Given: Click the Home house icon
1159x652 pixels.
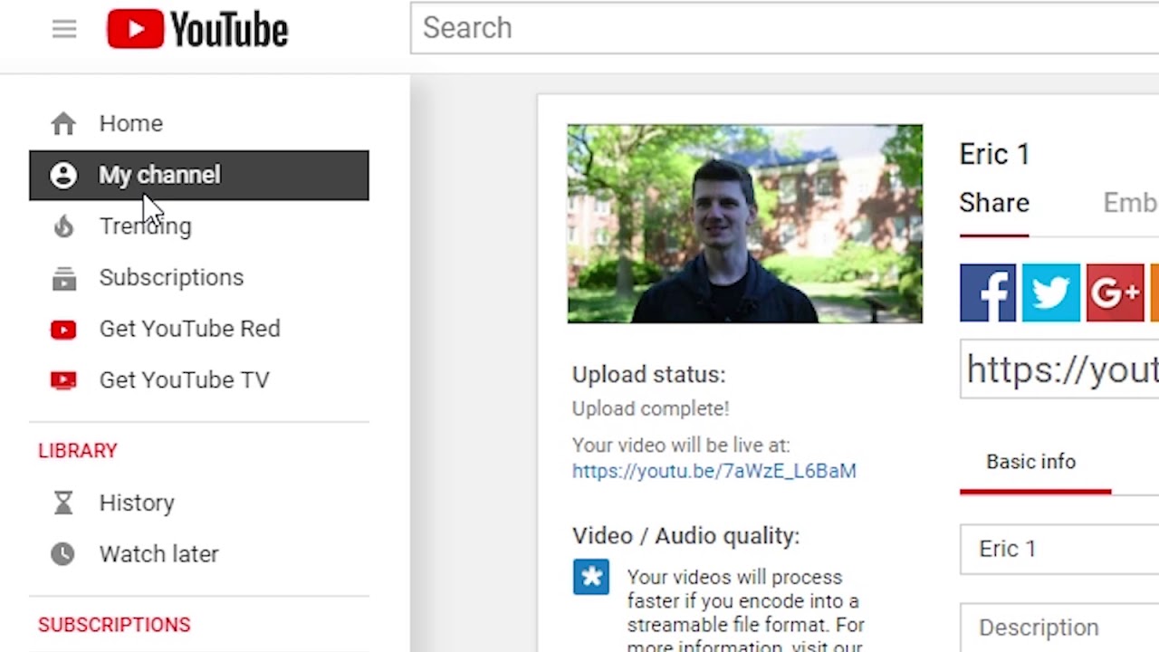Looking at the screenshot, I should point(63,123).
